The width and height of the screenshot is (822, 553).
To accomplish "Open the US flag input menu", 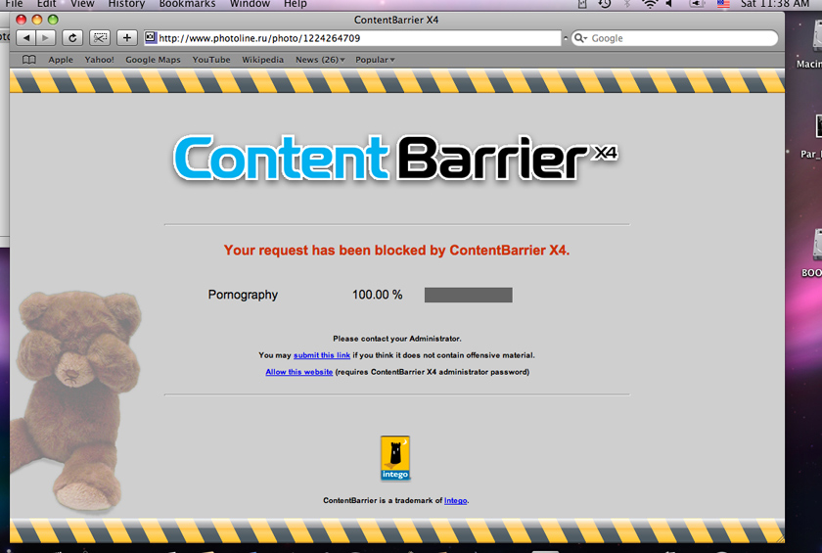I will point(723,4).
